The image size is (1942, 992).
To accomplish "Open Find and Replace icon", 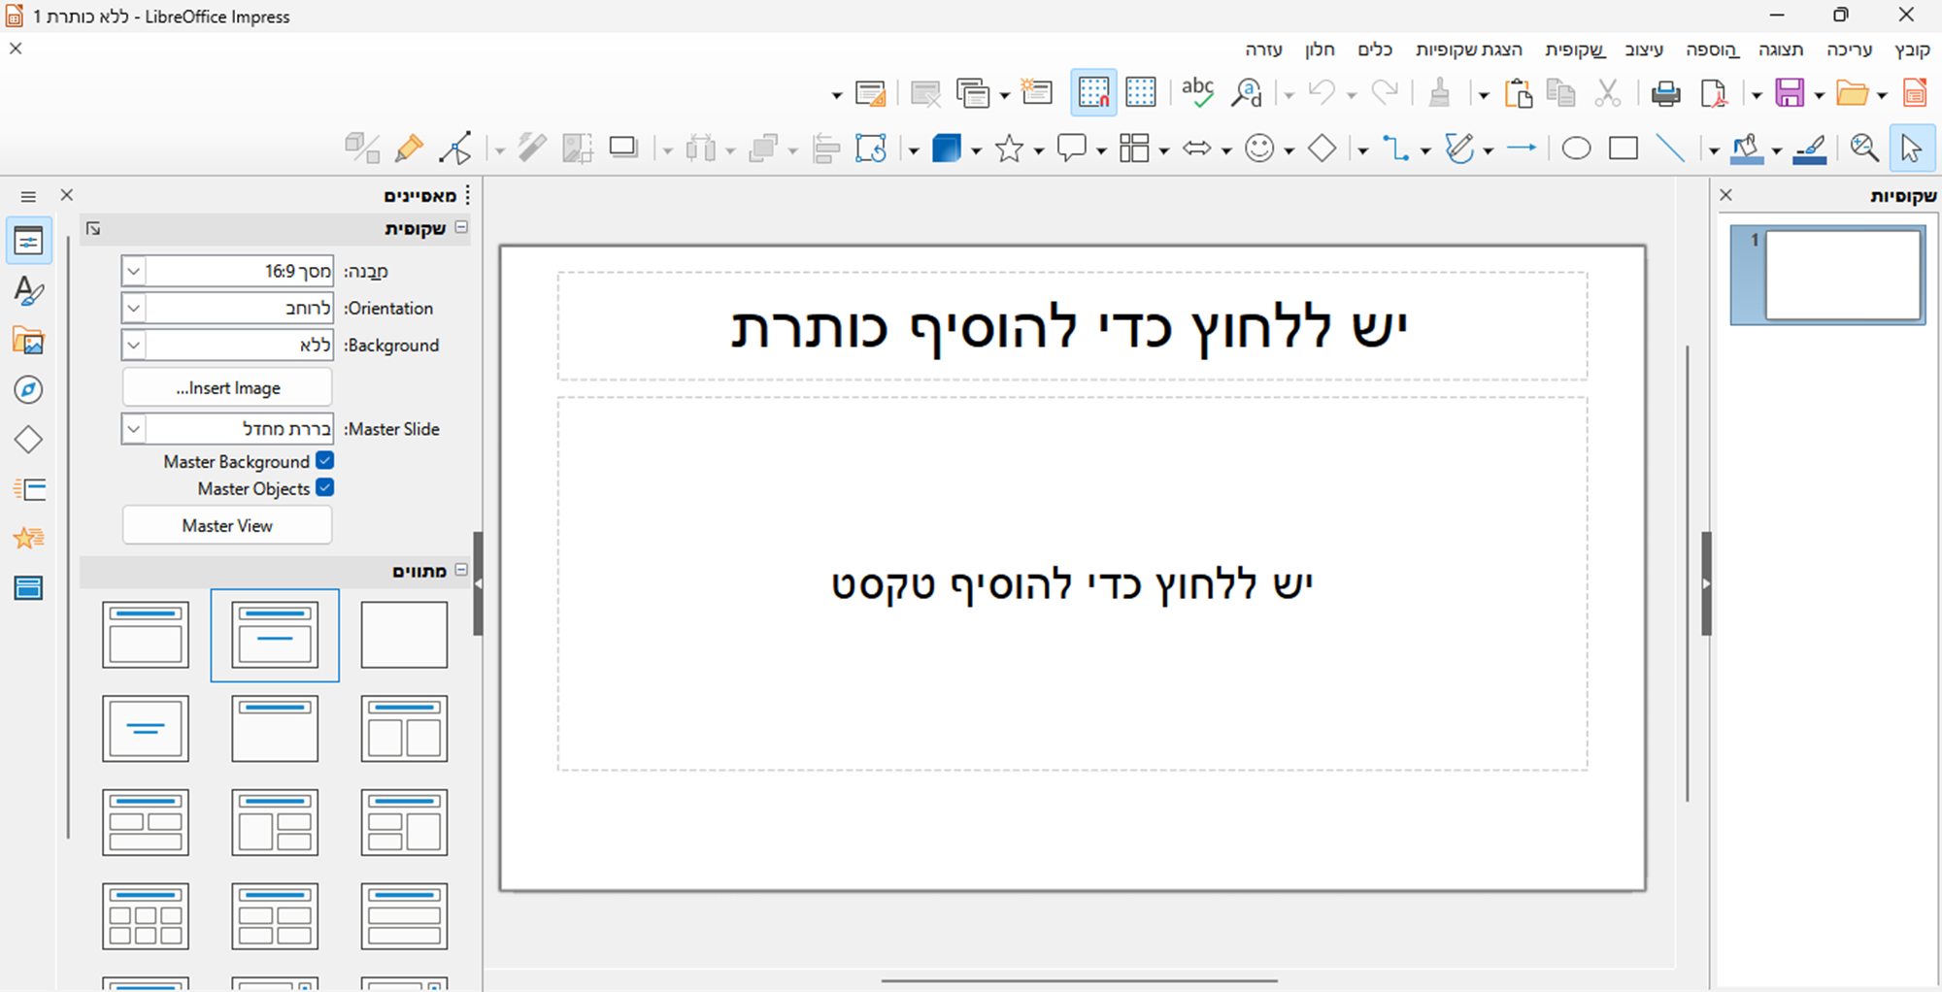I will [x=1246, y=93].
